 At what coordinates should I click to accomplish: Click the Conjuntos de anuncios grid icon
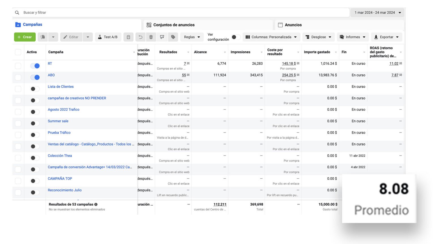pos(149,25)
